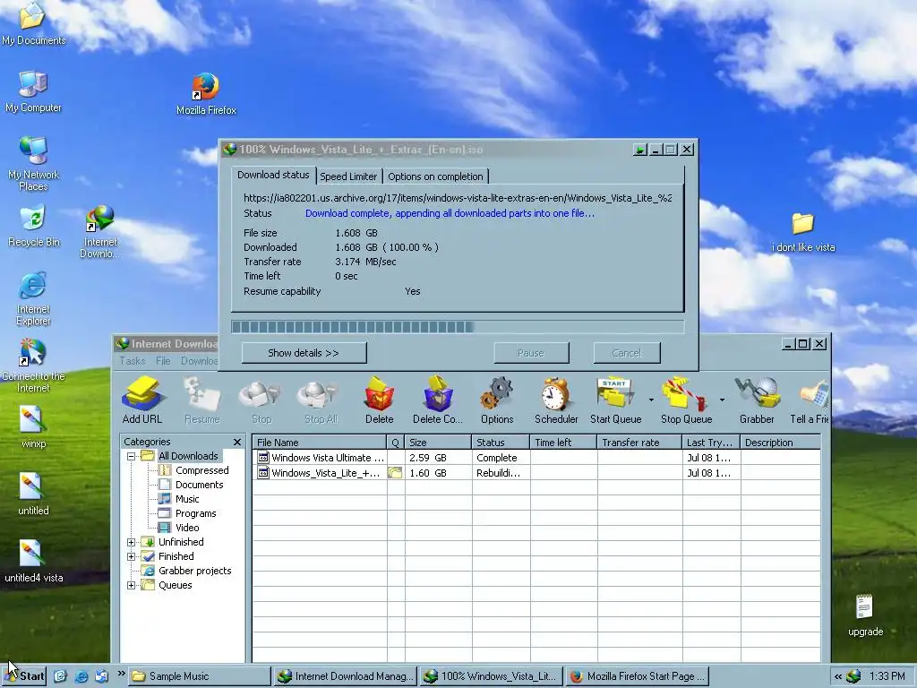
Task: Open Stop Queue dropdown arrow
Action: pyautogui.click(x=722, y=400)
